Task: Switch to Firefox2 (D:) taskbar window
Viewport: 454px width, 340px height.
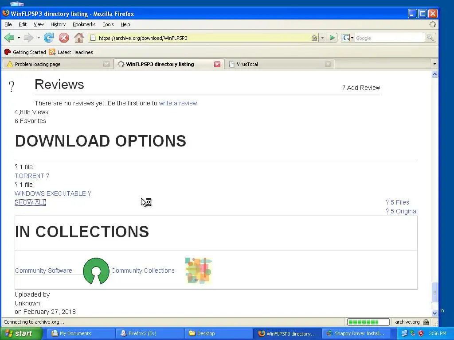Action: [x=149, y=333]
